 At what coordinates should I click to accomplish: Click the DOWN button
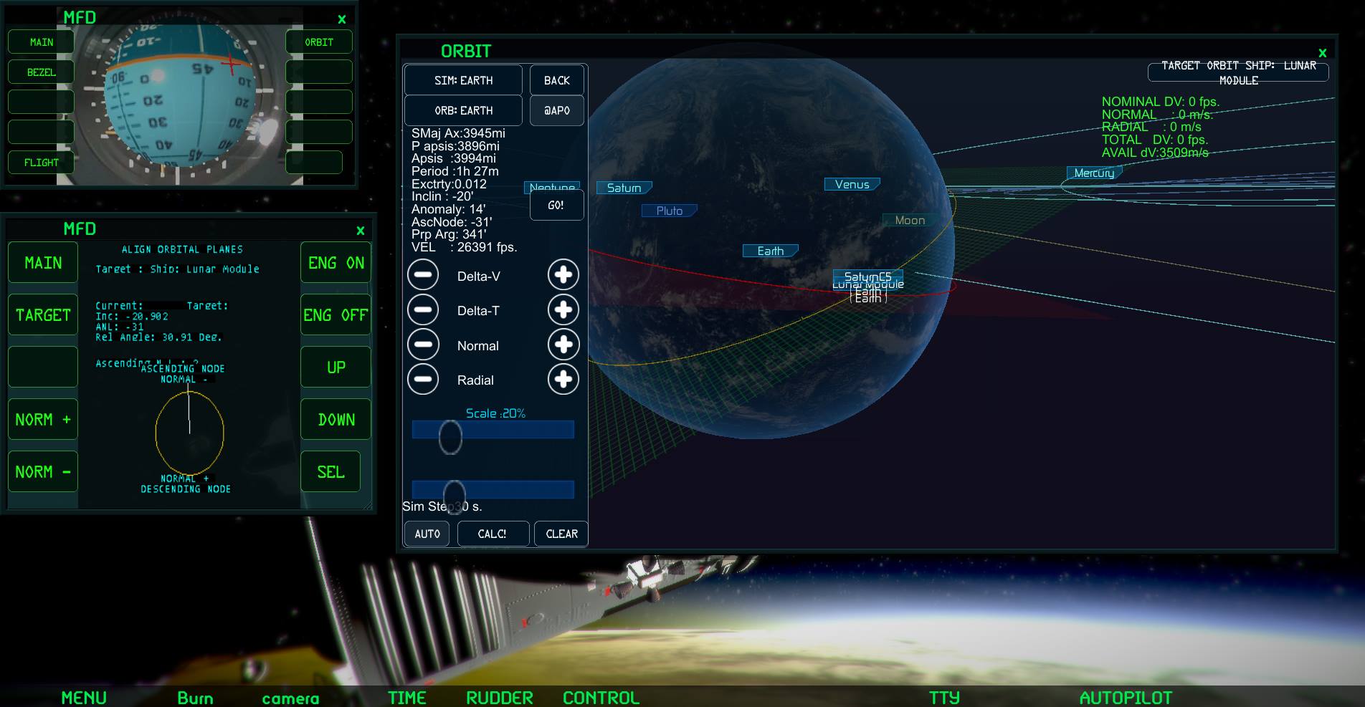pyautogui.click(x=336, y=420)
